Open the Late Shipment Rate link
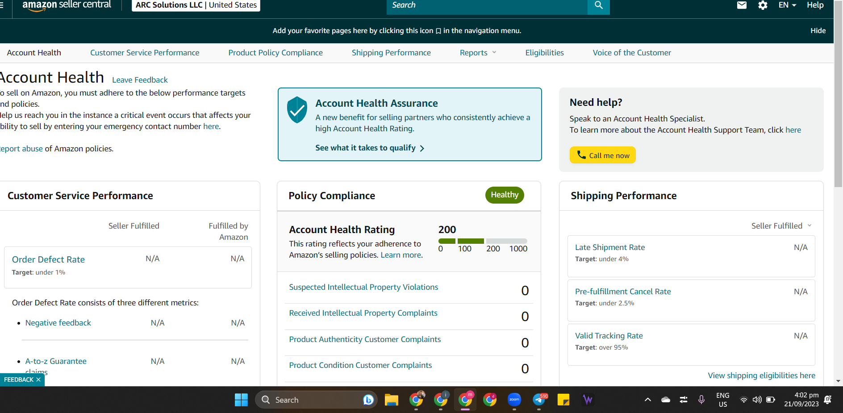 (610, 247)
